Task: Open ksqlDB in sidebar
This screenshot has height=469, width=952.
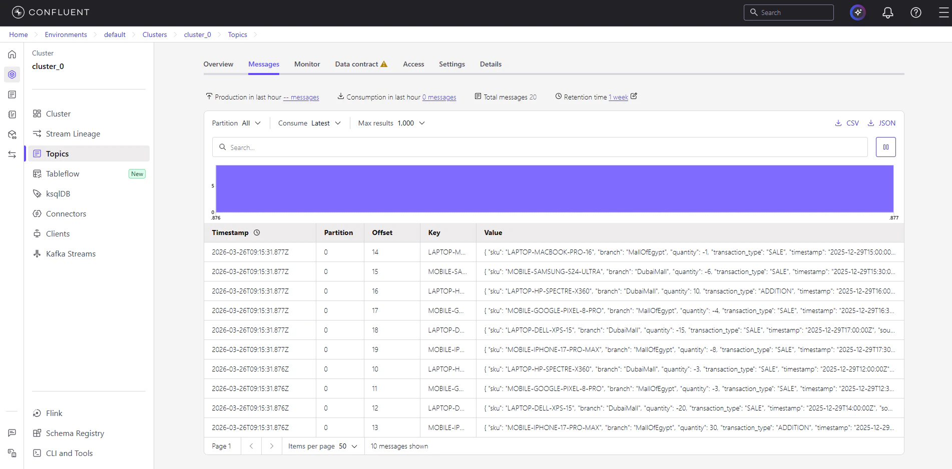Action: pyautogui.click(x=89, y=193)
